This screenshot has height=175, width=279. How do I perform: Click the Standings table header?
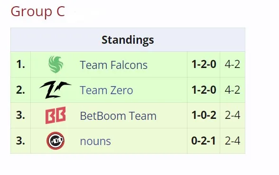coord(128,40)
